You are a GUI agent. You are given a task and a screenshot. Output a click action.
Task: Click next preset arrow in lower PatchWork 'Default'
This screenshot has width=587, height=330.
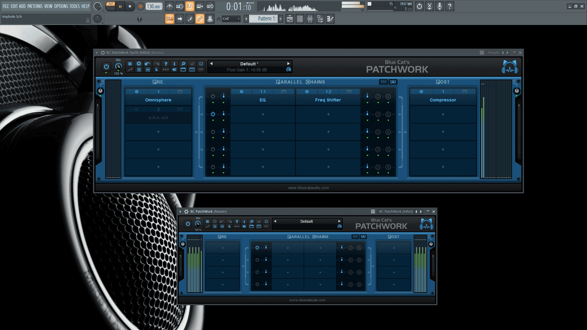point(339,221)
